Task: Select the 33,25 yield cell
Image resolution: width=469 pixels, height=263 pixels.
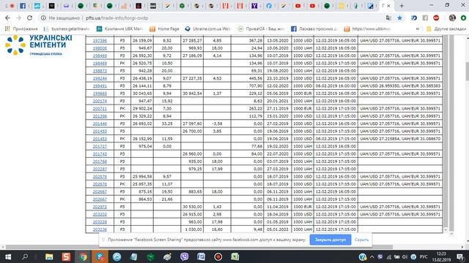Action: [167, 123]
